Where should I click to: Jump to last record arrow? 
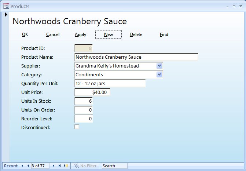(60, 165)
